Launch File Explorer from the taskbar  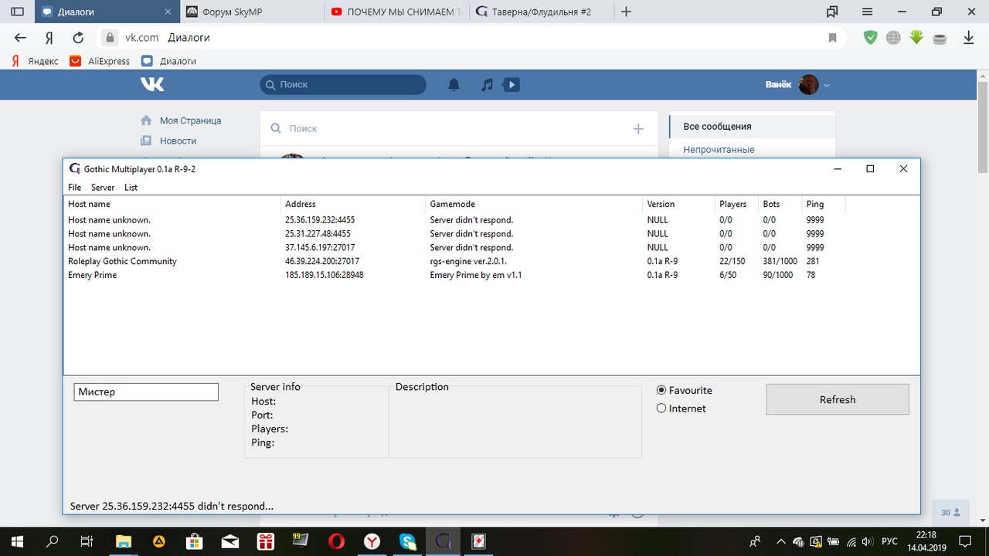[x=124, y=541]
